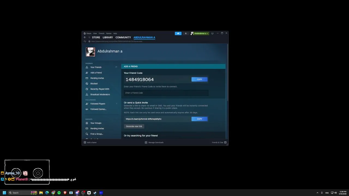Screen dimensions: 349x196
Task: Open Pending Invites under Groups
Action: click(x=97, y=128)
